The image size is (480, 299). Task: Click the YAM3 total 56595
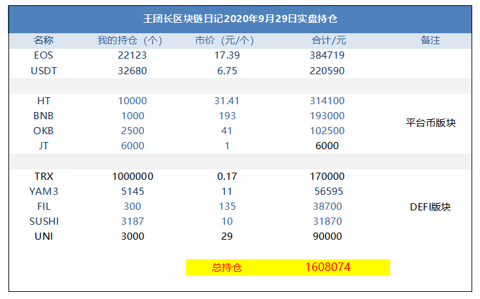coord(328,192)
